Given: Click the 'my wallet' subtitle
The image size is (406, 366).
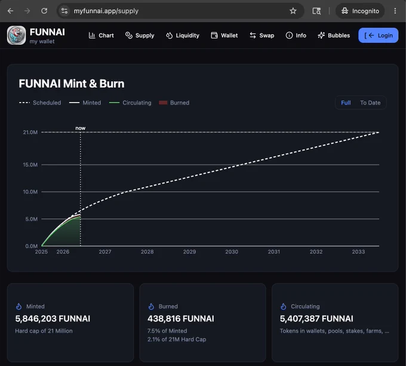Looking at the screenshot, I should coord(42,41).
